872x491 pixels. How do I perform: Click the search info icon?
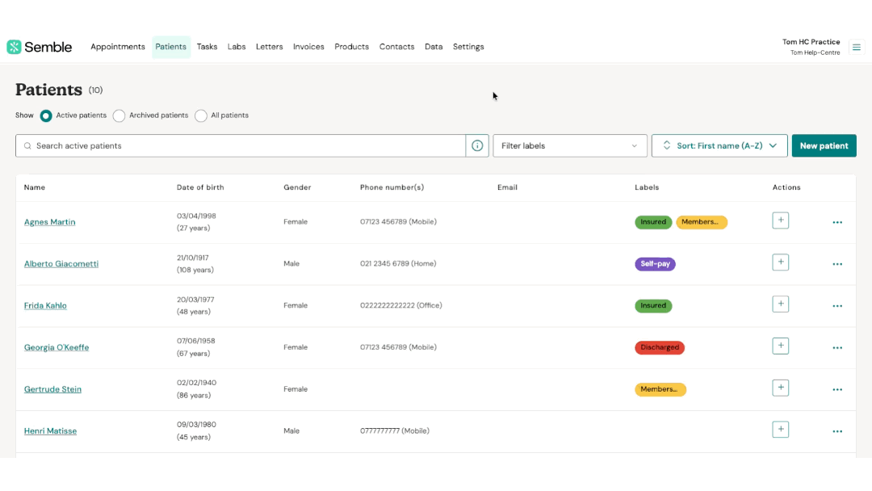477,146
